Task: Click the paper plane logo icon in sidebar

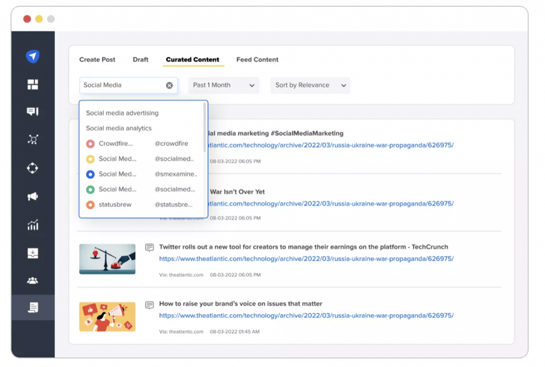Action: coord(33,56)
